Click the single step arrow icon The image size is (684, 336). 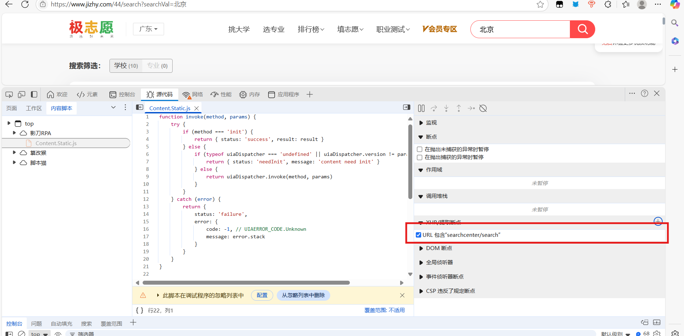[471, 108]
